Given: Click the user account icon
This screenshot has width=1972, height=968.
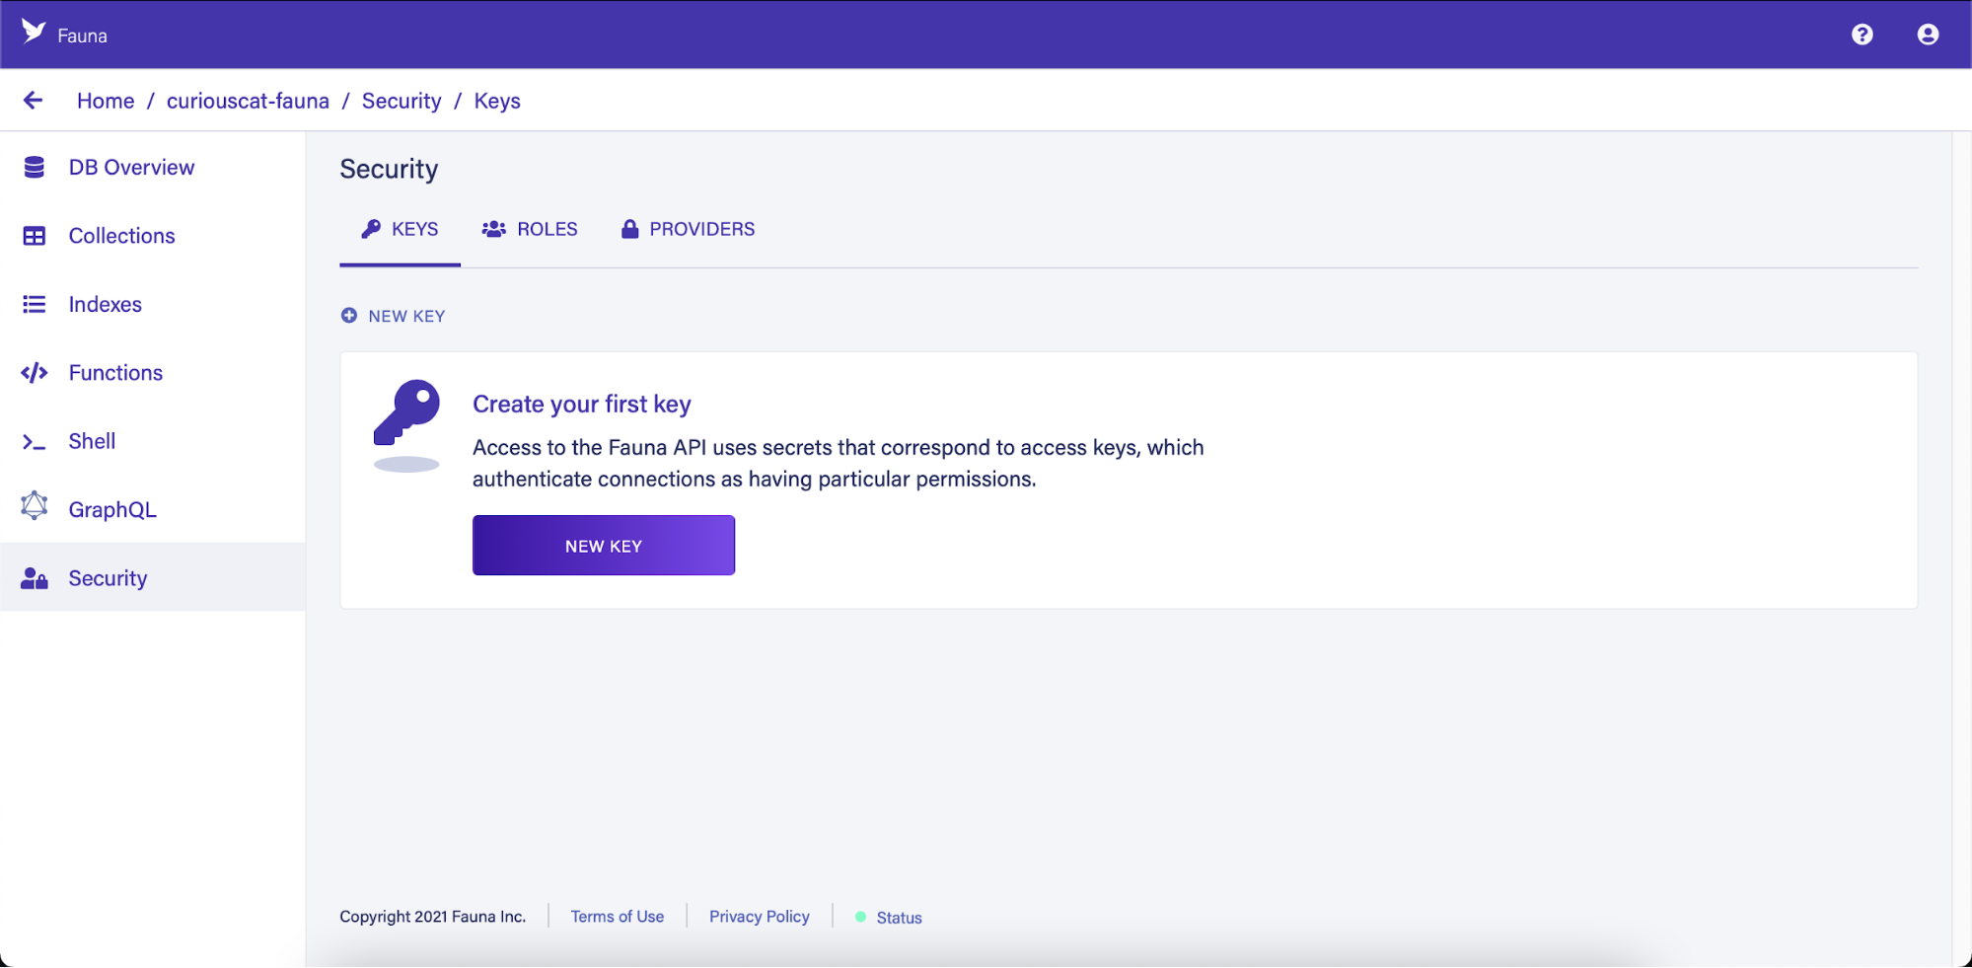Looking at the screenshot, I should [1927, 35].
